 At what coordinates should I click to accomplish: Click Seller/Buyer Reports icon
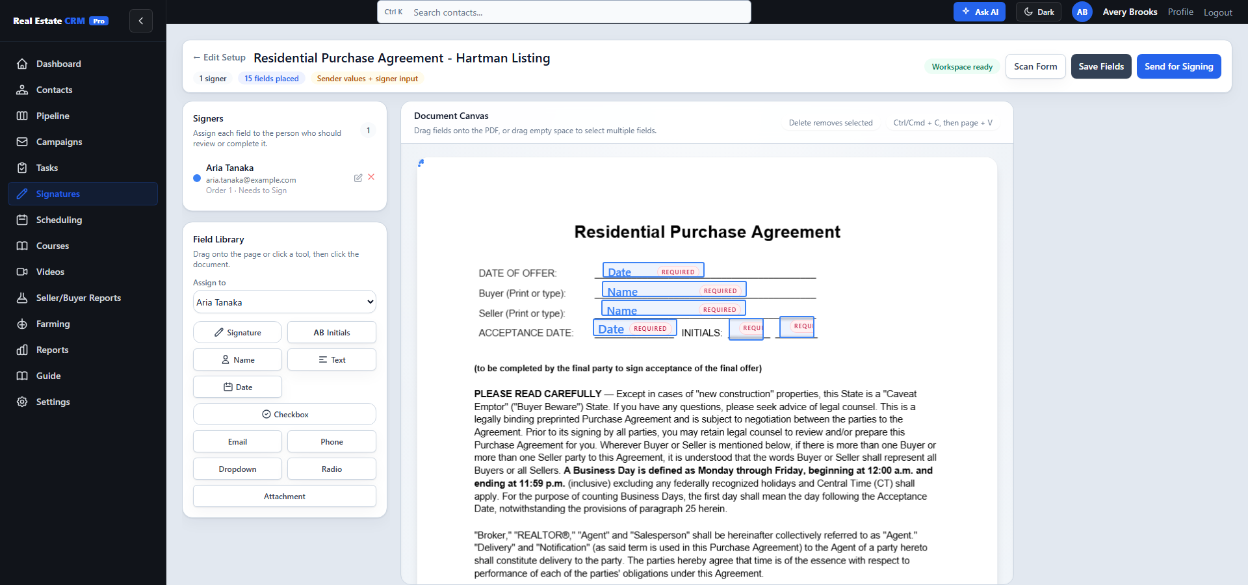pos(22,298)
